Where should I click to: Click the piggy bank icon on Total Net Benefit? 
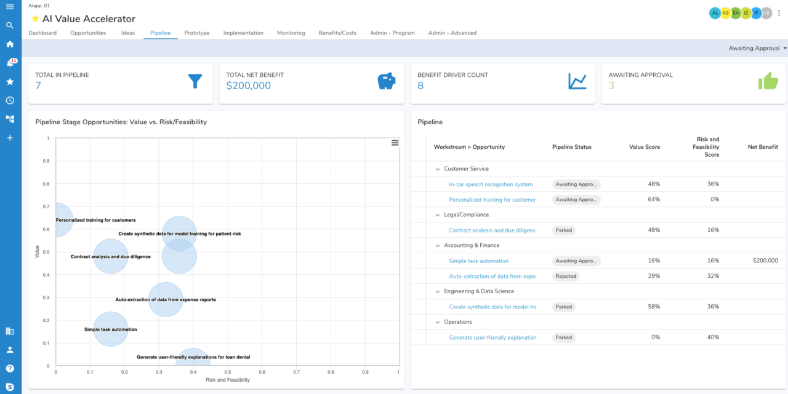click(x=386, y=81)
